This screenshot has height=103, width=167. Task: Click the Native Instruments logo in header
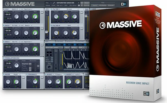124,4
